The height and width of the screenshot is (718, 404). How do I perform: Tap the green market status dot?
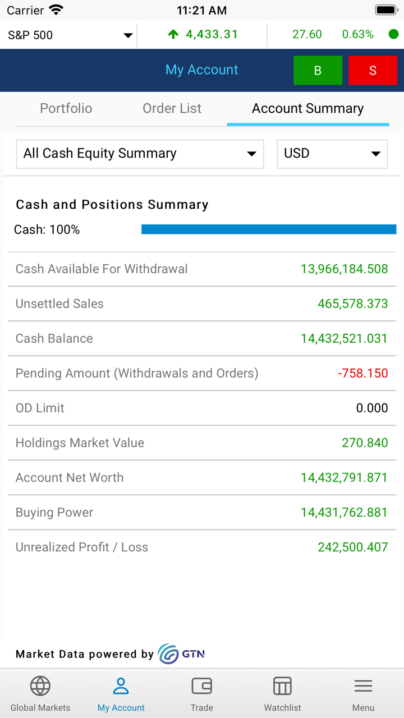[393, 34]
